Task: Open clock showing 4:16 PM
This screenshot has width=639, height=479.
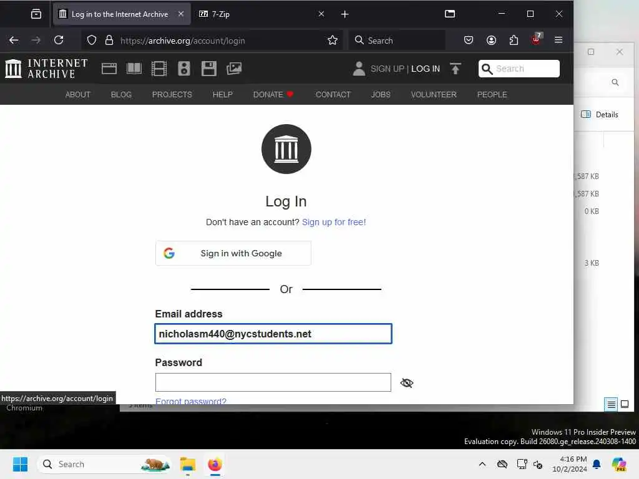Action: (569, 464)
